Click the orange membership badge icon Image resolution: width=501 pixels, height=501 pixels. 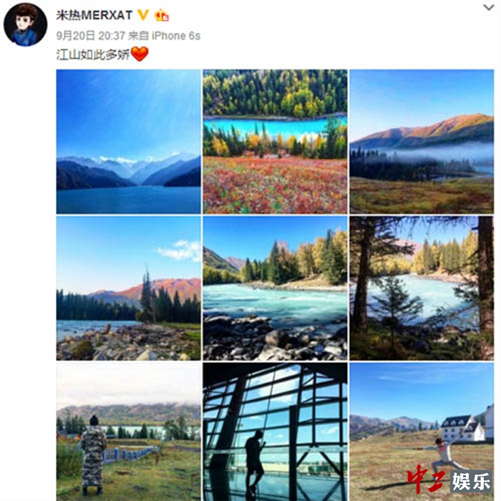(162, 15)
